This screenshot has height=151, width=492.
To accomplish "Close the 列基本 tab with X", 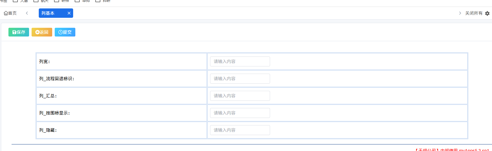I will tap(69, 13).
